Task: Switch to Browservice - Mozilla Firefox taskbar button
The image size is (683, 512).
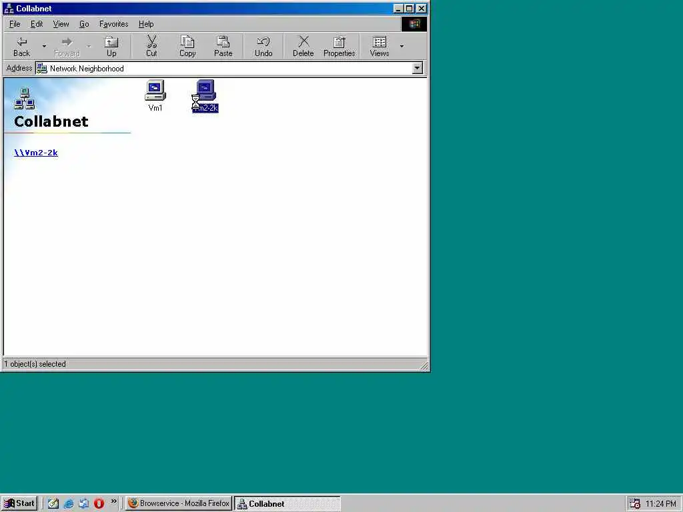Action: [x=179, y=503]
